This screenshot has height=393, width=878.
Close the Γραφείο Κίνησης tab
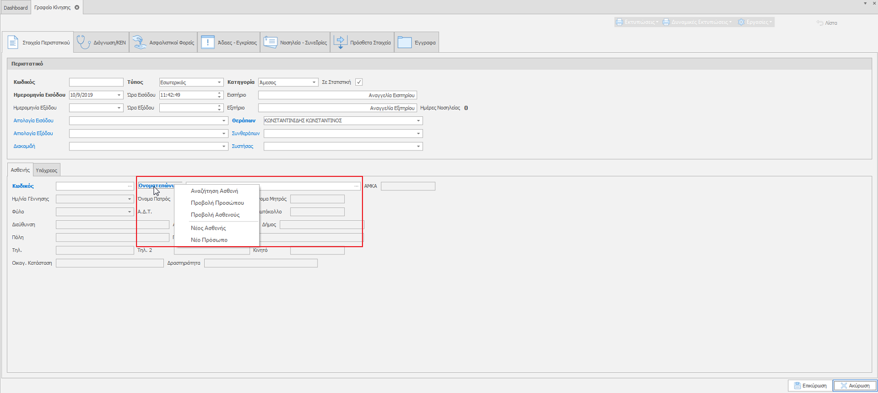pyautogui.click(x=77, y=7)
